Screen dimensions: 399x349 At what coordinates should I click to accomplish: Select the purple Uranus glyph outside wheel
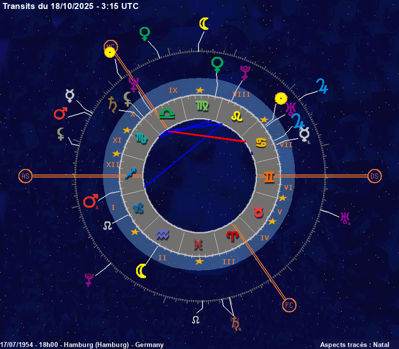[345, 218]
